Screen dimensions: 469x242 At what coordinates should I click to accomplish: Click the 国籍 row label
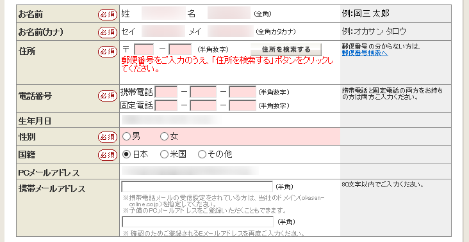(27, 155)
